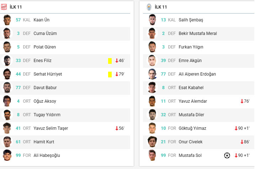Click Serhat Hürriyet's yellow card icon
The width and height of the screenshot is (255, 169).
point(110,74)
